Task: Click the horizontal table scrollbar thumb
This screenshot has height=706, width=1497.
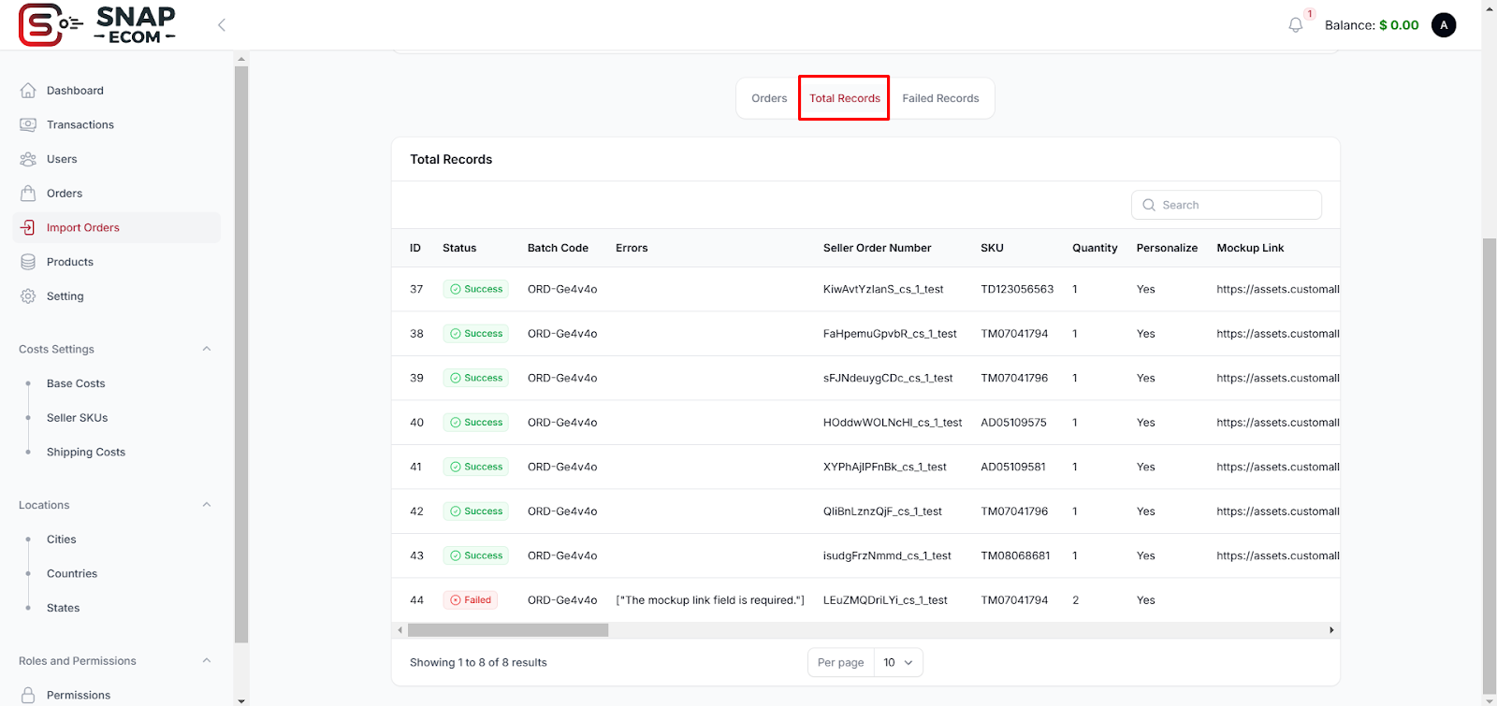Action: 508,630
